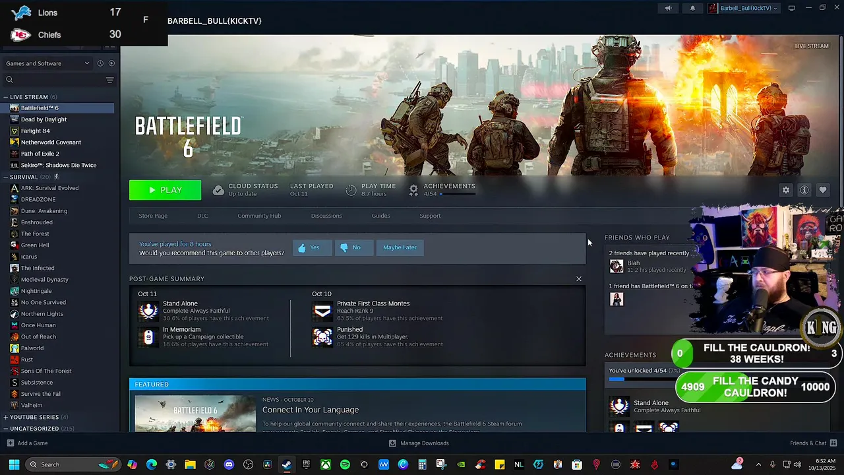Switch to Big Picture mode monitor icon
Image resolution: width=844 pixels, height=475 pixels.
coord(791,8)
